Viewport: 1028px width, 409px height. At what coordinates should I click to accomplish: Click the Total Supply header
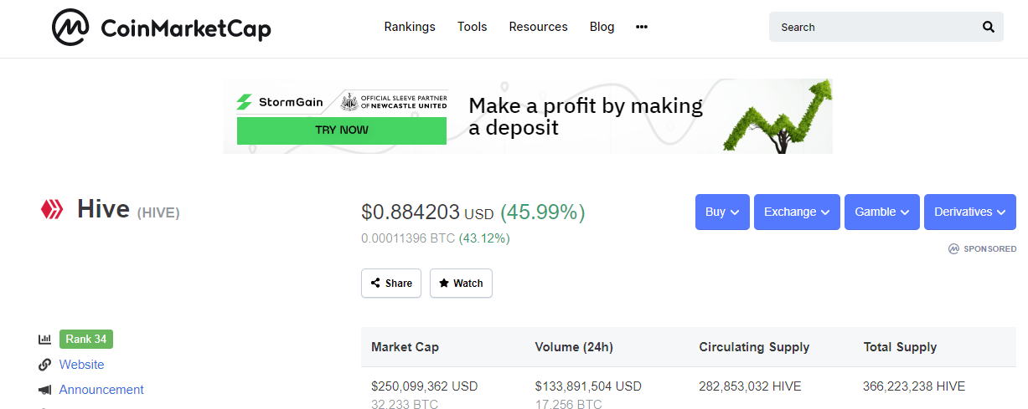click(900, 347)
